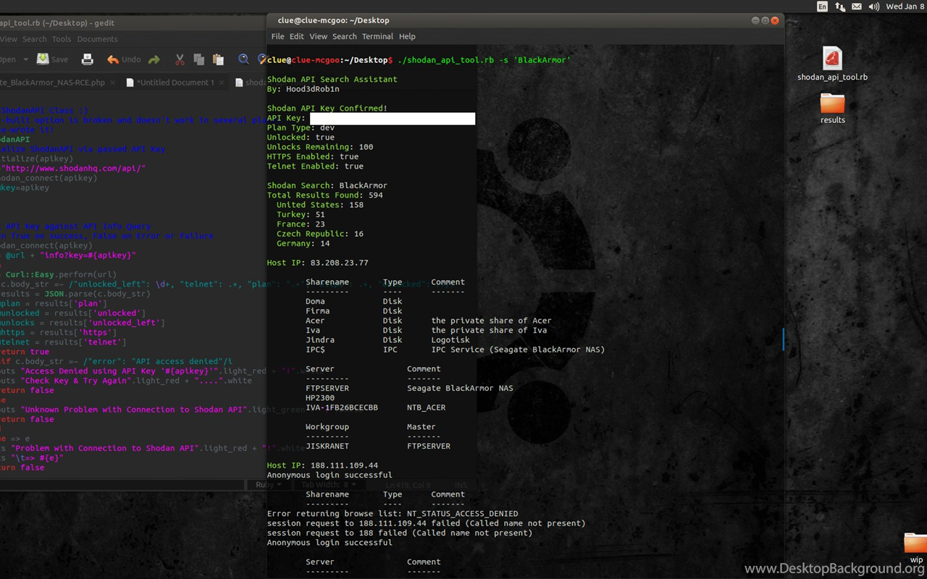Switch to the BlackArmor_NAS-RCE.php tab

coord(52,83)
